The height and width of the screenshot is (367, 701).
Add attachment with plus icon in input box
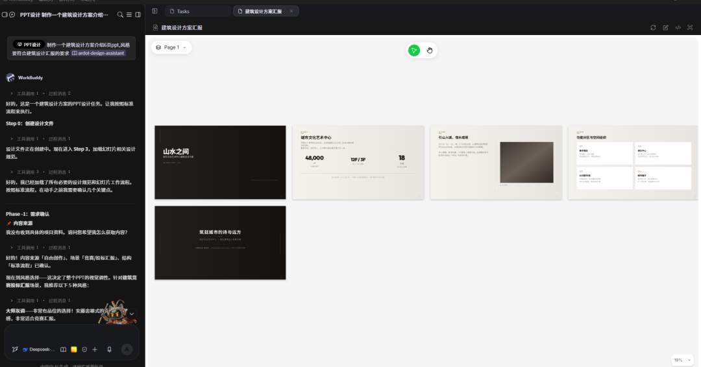coord(95,349)
